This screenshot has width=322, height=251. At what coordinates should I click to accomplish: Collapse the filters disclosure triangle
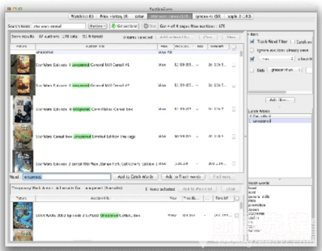pyautogui.click(x=248, y=34)
